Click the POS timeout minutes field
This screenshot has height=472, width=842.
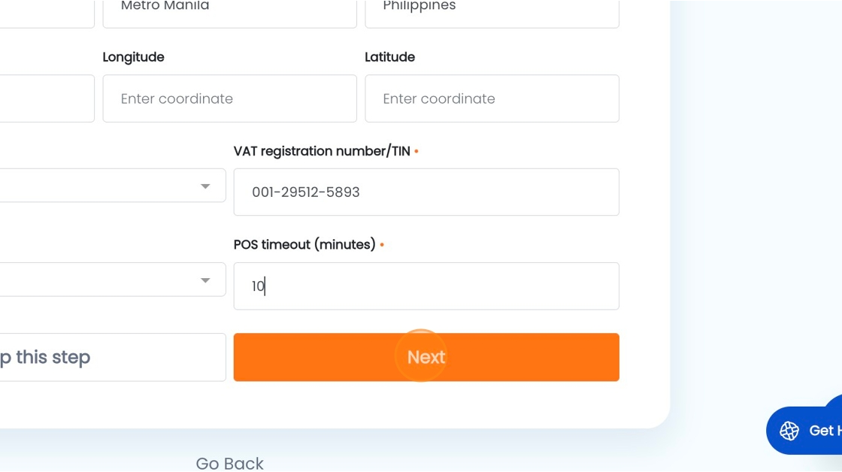click(426, 286)
